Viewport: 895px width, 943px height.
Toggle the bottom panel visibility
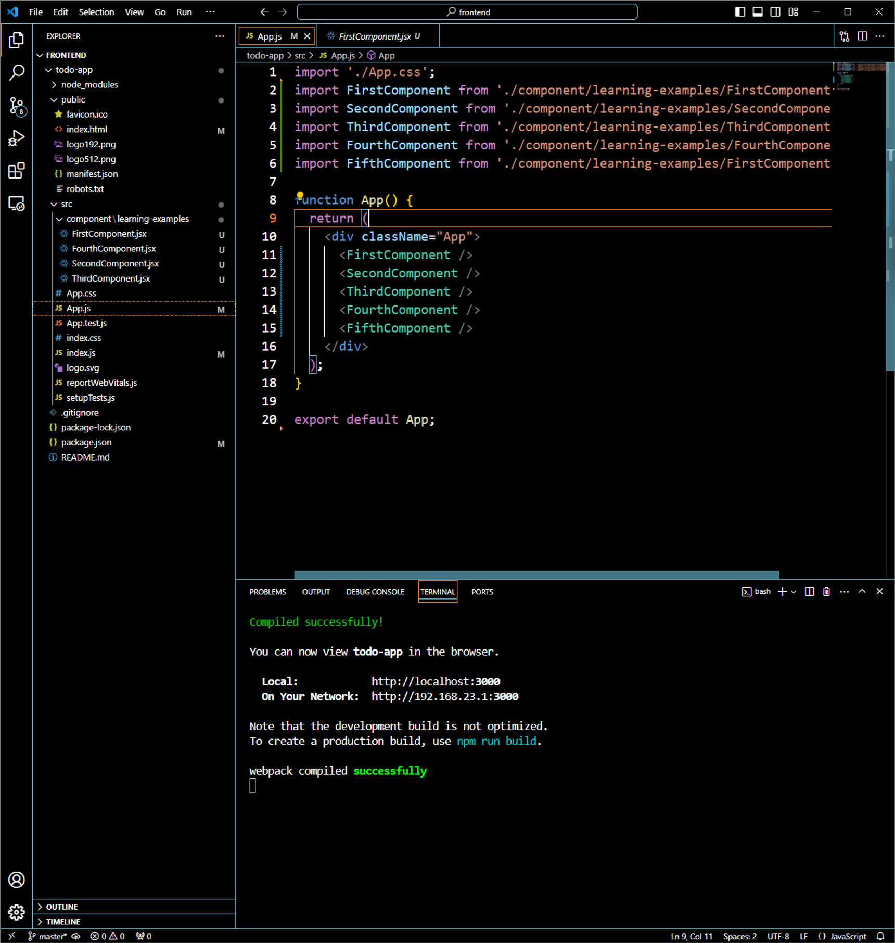758,12
